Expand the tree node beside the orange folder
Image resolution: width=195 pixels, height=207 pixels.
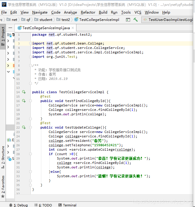[x=8, y=65]
